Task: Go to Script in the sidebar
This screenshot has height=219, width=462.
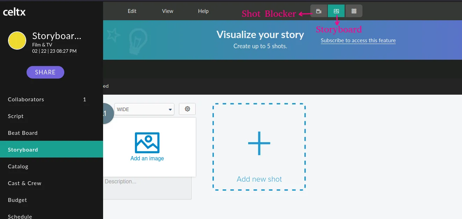Action: (x=51, y=116)
